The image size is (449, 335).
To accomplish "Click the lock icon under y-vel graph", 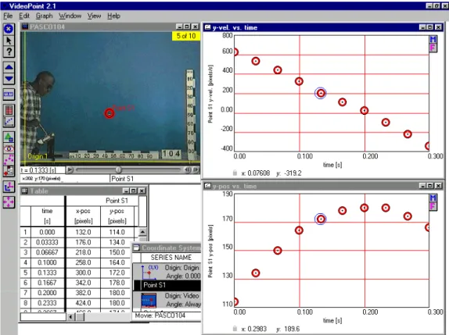I will tap(235, 173).
